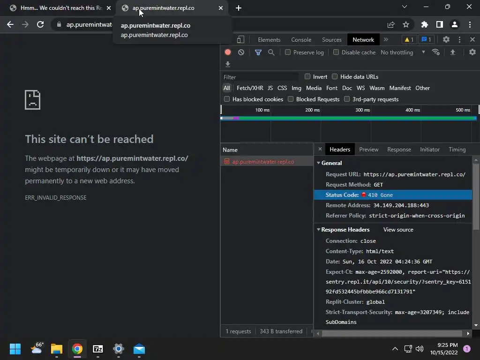Open Network panel settings gear
Image resolution: width=480 pixels, height=360 pixels.
472,52
